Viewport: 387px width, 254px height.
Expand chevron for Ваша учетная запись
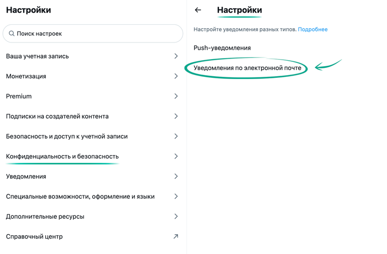[x=176, y=56]
